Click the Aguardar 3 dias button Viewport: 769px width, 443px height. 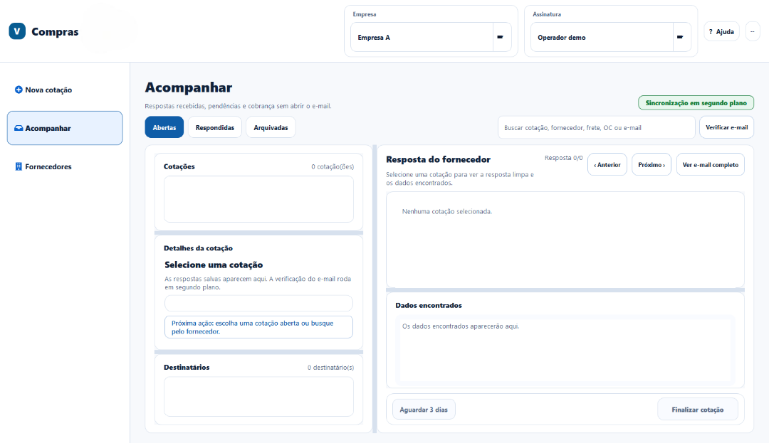pyautogui.click(x=424, y=410)
